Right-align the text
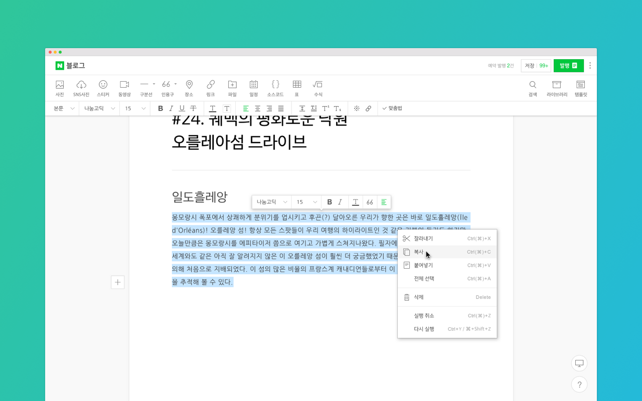 click(269, 108)
